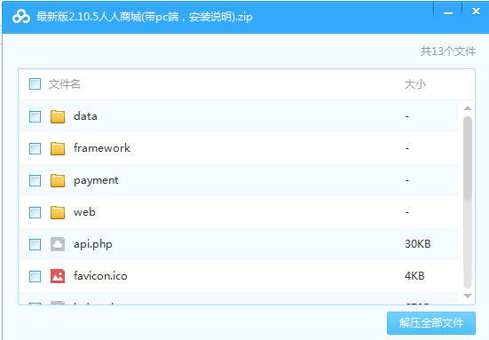Click the zip file title text

click(145, 17)
